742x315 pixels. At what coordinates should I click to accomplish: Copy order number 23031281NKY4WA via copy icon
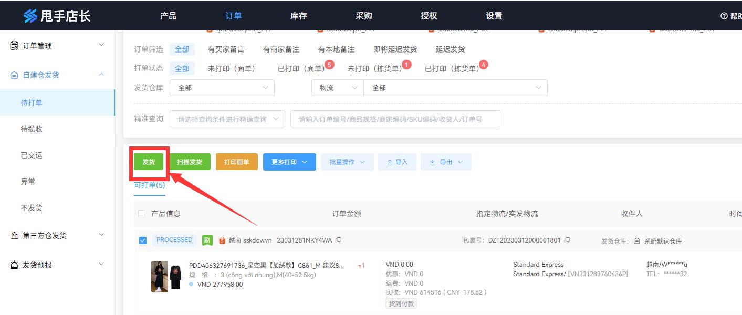tap(338, 240)
